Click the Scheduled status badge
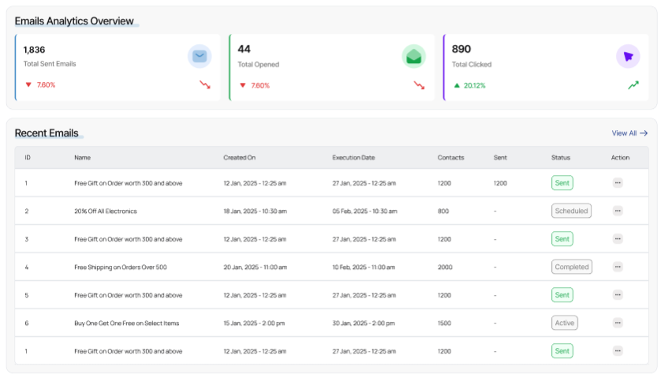Screen dimensions: 672x389 571,211
